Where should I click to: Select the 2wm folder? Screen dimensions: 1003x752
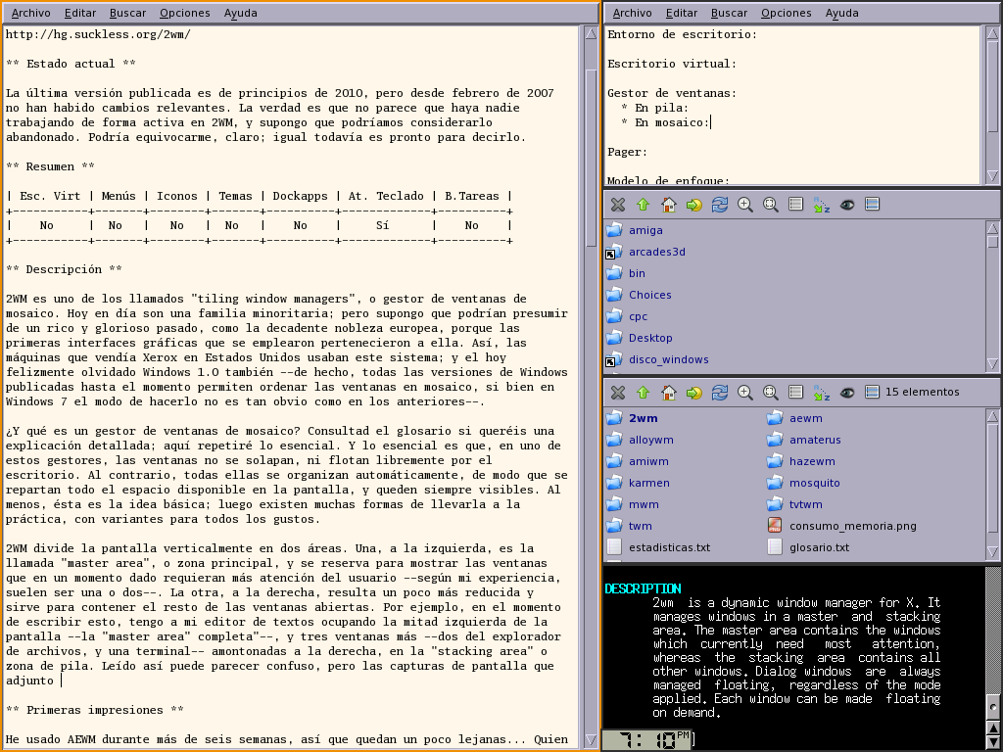coord(633,418)
